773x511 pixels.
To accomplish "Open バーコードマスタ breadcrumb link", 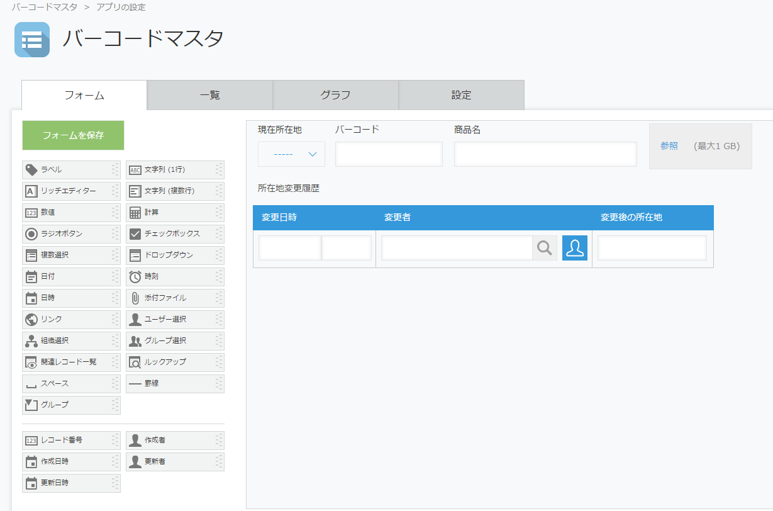I will click(x=44, y=8).
